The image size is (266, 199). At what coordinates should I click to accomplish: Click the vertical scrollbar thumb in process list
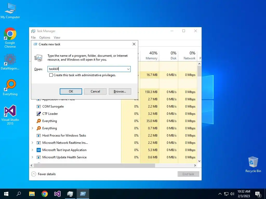pyautogui.click(x=199, y=71)
